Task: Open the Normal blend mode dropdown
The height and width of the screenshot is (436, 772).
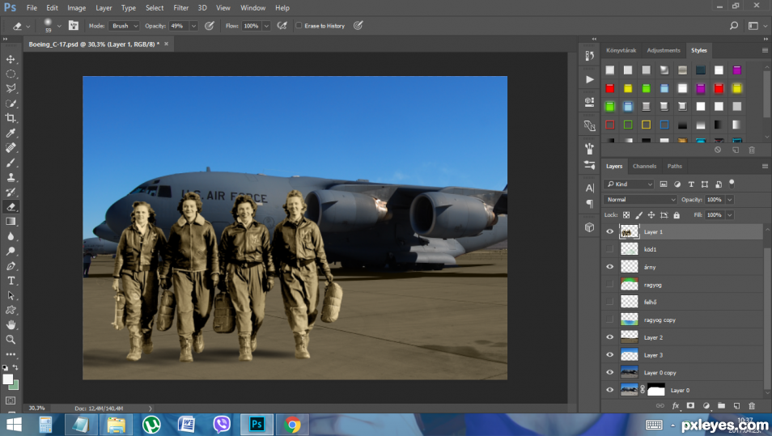Action: (x=641, y=199)
